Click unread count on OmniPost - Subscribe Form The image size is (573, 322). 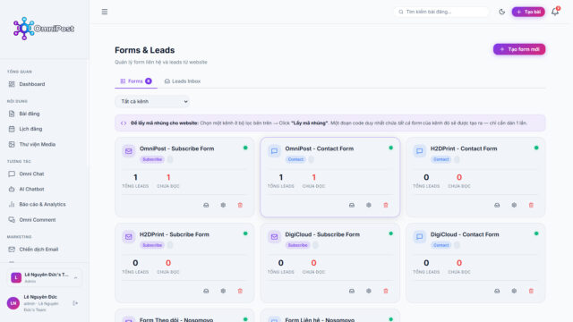click(168, 177)
